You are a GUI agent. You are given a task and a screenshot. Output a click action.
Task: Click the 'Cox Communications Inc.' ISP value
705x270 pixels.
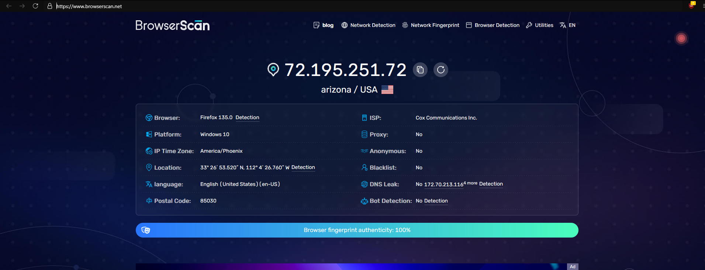446,118
